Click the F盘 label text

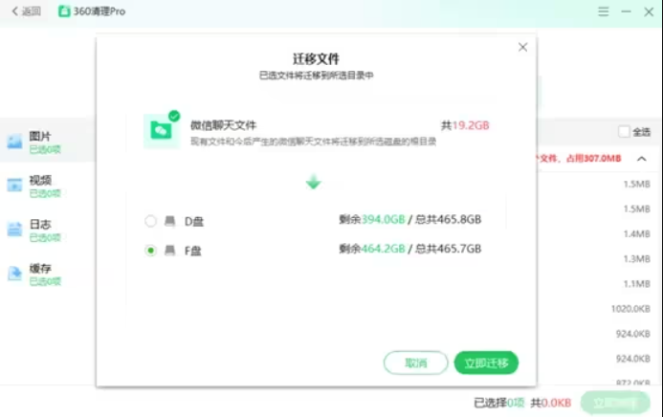[x=193, y=251]
